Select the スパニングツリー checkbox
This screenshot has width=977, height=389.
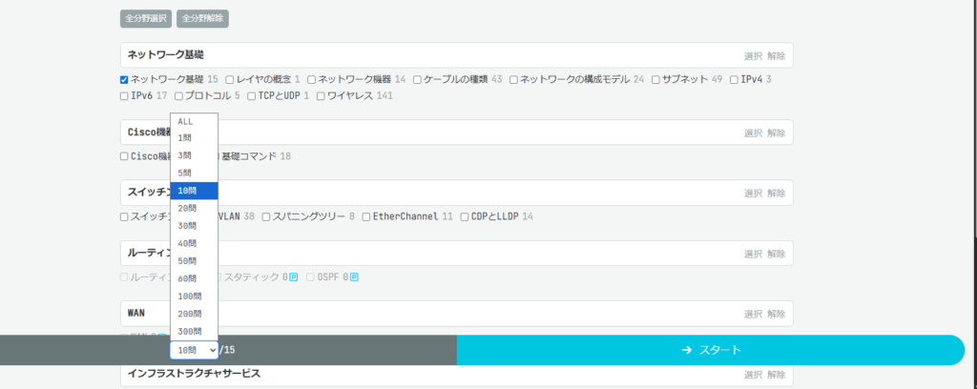click(267, 217)
